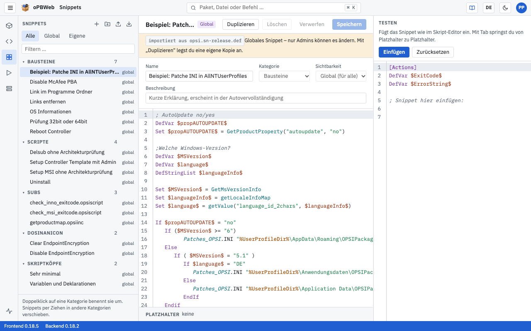The width and height of the screenshot is (531, 331).
Task: Add a new snippet with plus icon
Action: click(97, 24)
